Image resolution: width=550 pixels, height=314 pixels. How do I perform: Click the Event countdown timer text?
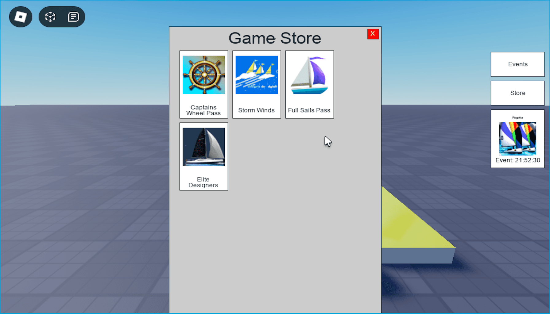(517, 160)
